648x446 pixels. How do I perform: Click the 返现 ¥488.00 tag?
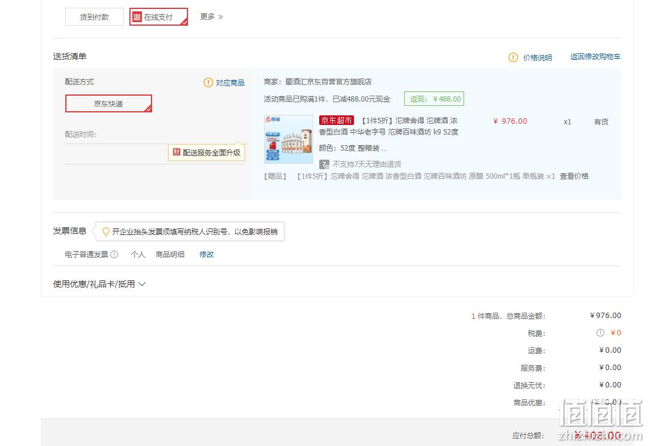coord(434,99)
